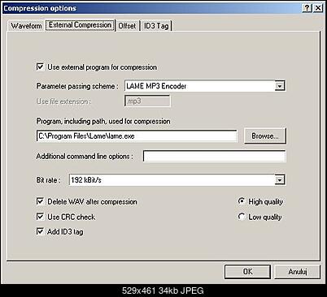Screen dimensions: 327x297
Task: Open the ID3 Tag tab
Action: pyautogui.click(x=156, y=26)
